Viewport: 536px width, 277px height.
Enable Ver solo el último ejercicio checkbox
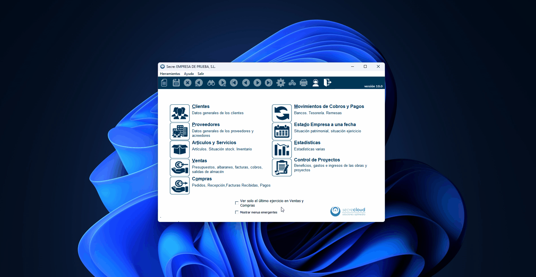click(x=237, y=203)
